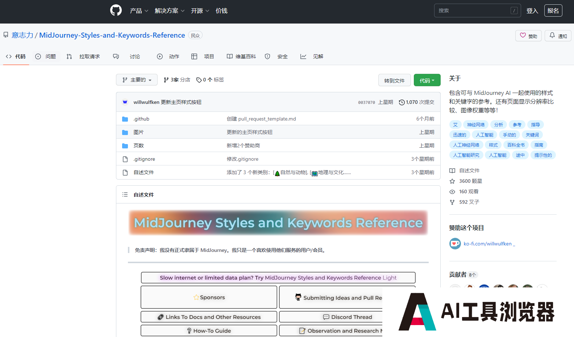Open Links To Docs and Other Resources

coord(209,317)
